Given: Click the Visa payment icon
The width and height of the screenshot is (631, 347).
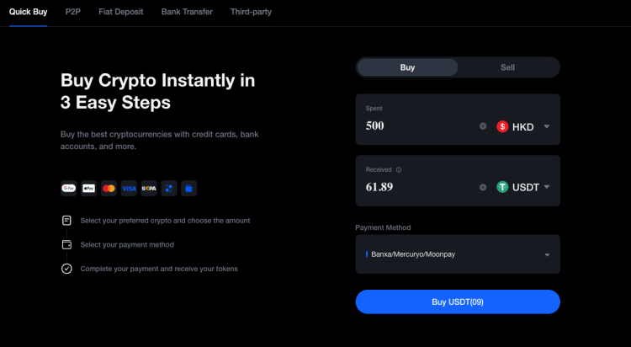Looking at the screenshot, I should click(x=129, y=189).
